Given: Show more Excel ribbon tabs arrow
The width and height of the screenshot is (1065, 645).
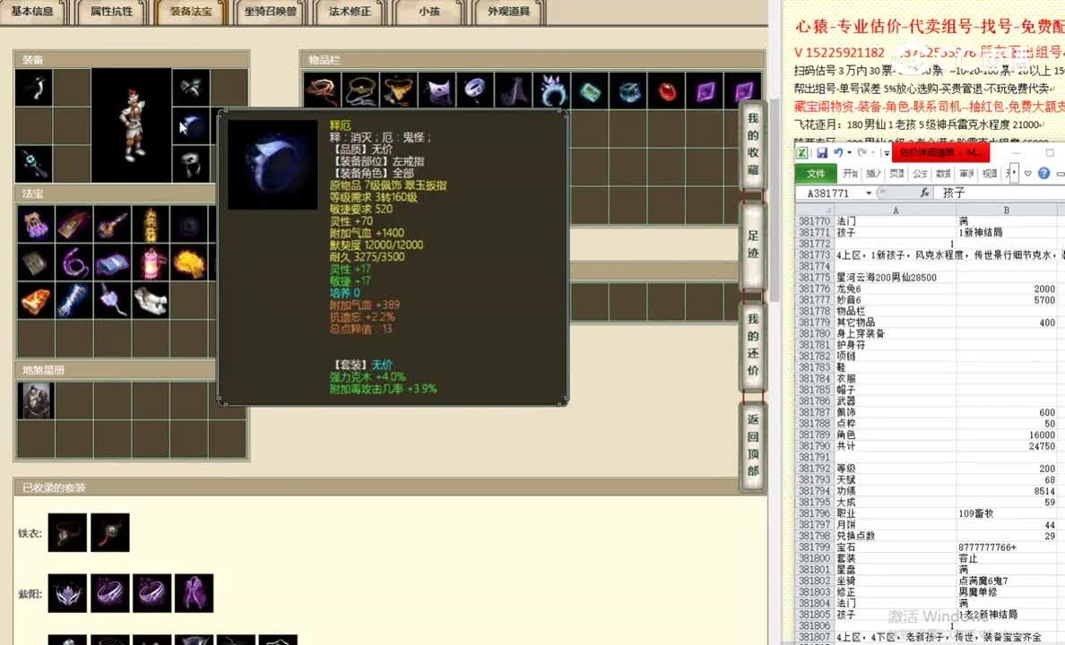Looking at the screenshot, I should click(1014, 173).
